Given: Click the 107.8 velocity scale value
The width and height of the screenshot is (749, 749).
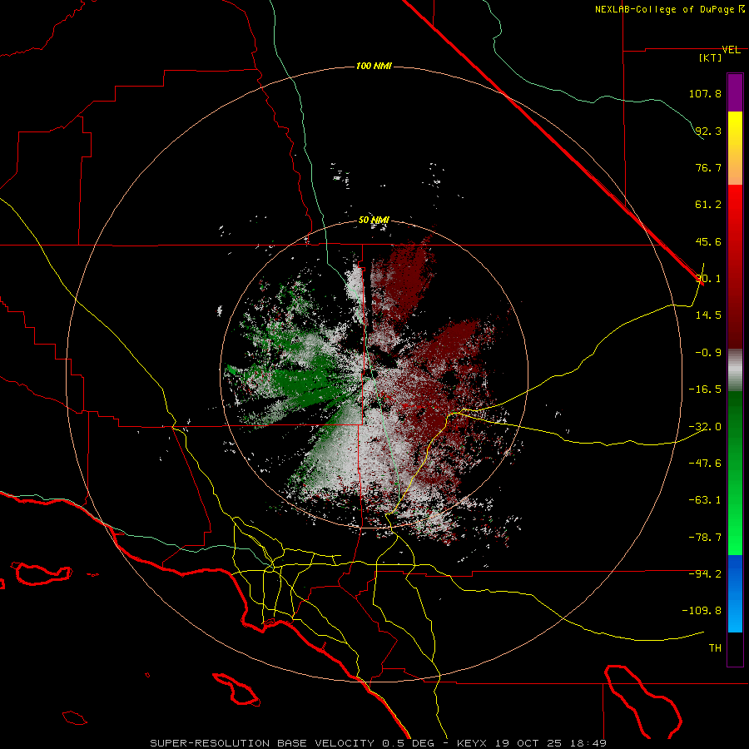Looking at the screenshot, I should 705,93.
